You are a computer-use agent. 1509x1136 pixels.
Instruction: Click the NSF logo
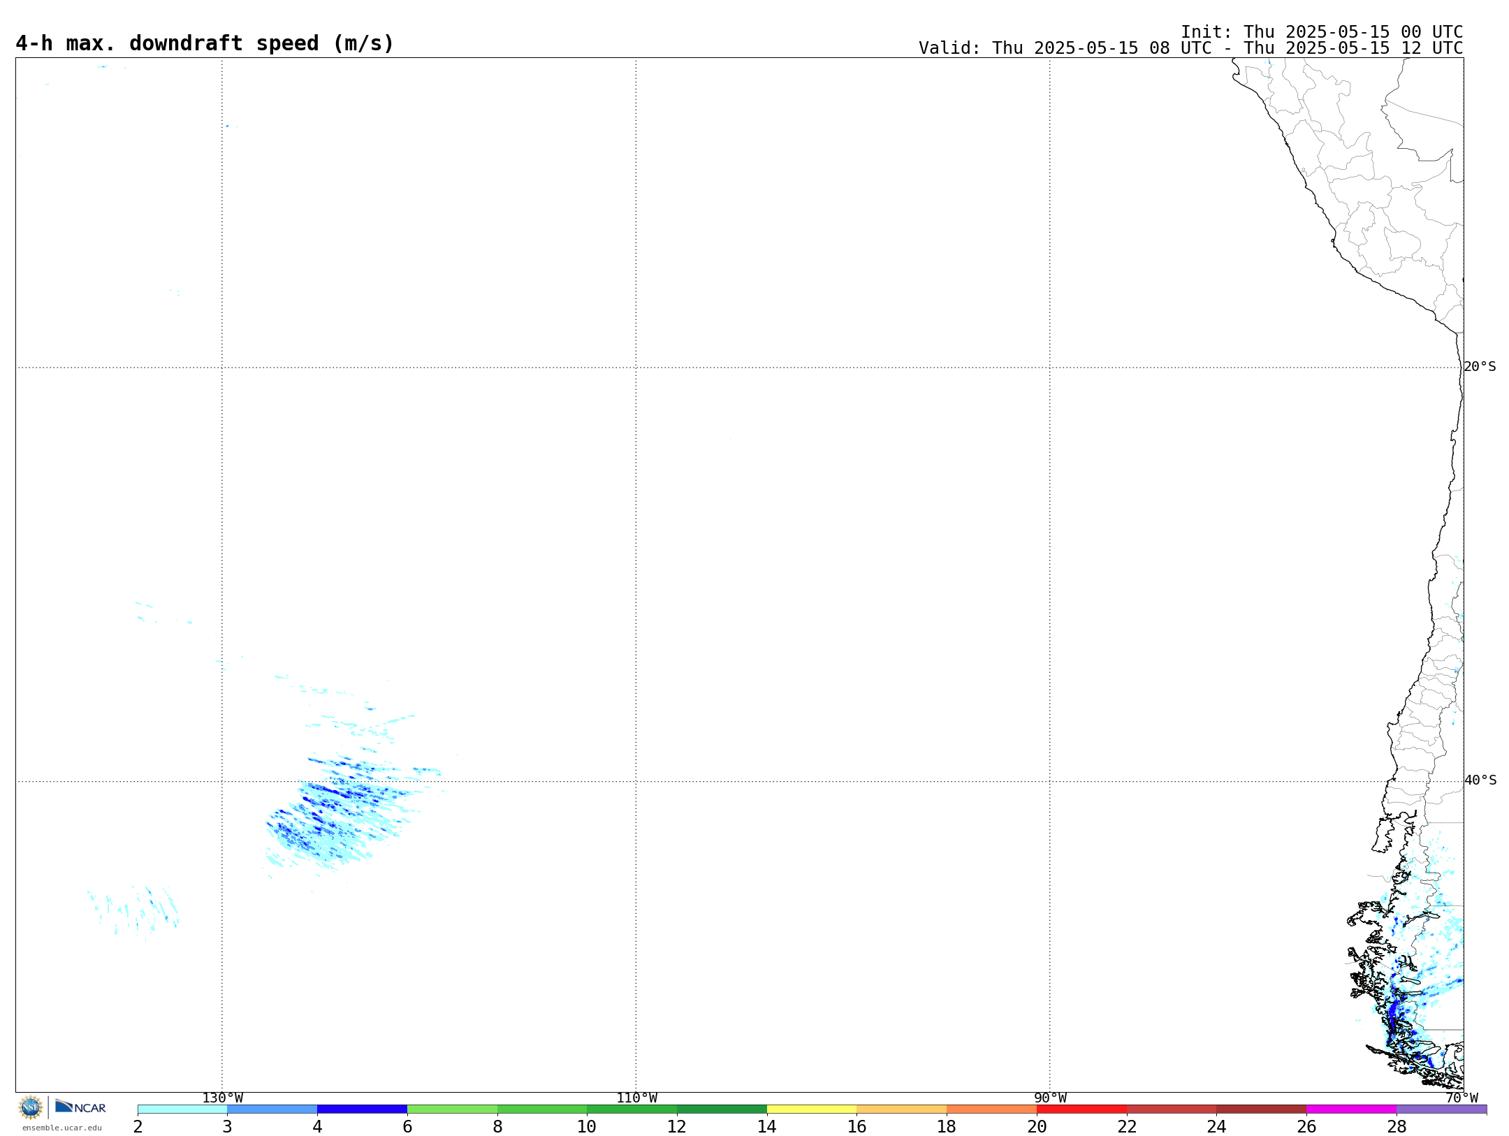31,1107
